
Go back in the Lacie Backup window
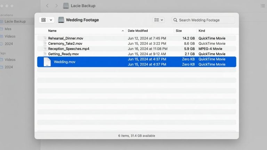click(47, 6)
